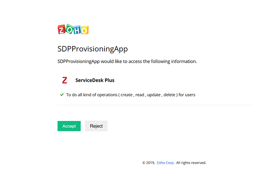254x185 pixels.
Task: Click the word 'create' in the permission
Action: click(x=126, y=95)
